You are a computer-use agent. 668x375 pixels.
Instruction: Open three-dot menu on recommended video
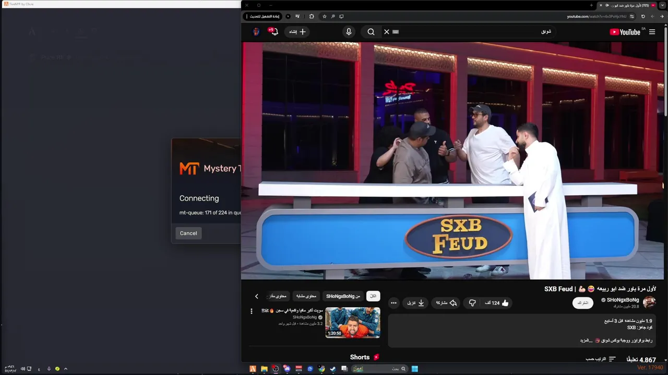[x=252, y=311]
